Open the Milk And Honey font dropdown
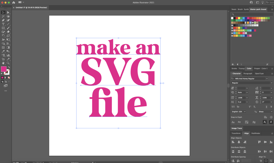This screenshot has height=163, width=274. (267, 78)
